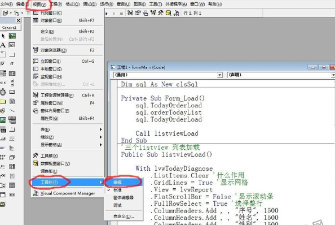Click the '行 1, 列 1' position indicator
Viewport: 335px width, 225px height.
tap(192, 13)
